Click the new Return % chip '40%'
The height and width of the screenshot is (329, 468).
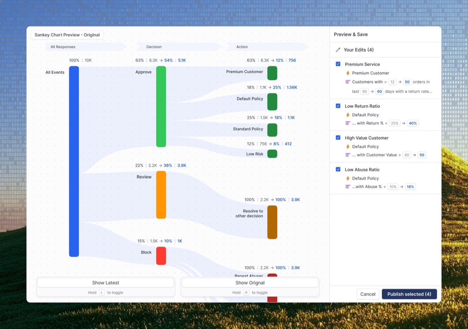(x=413, y=123)
